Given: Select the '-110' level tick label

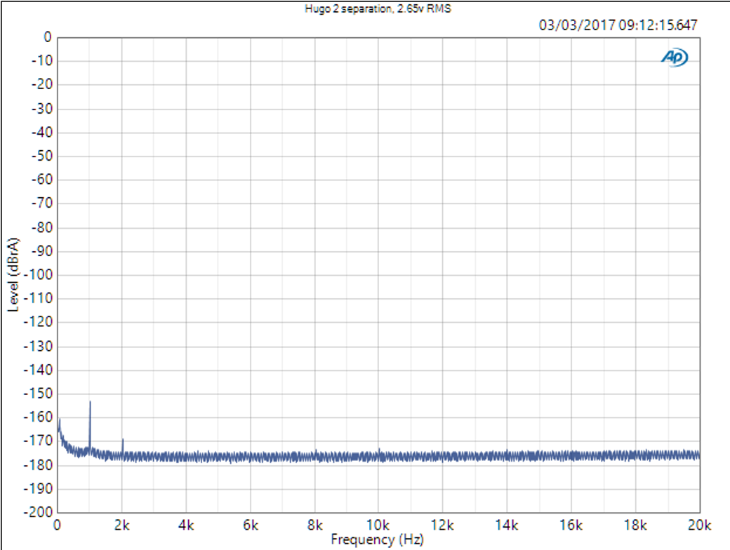Looking at the screenshot, I should coord(38,298).
